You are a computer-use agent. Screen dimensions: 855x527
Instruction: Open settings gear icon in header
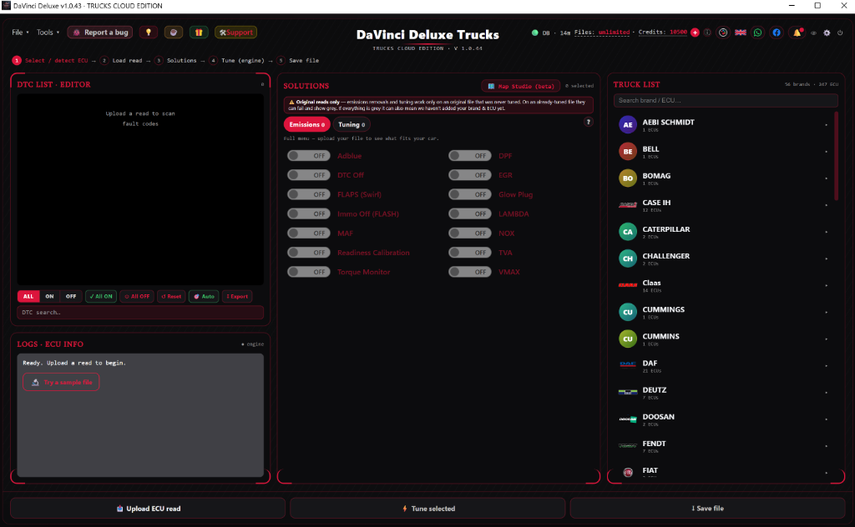(827, 33)
